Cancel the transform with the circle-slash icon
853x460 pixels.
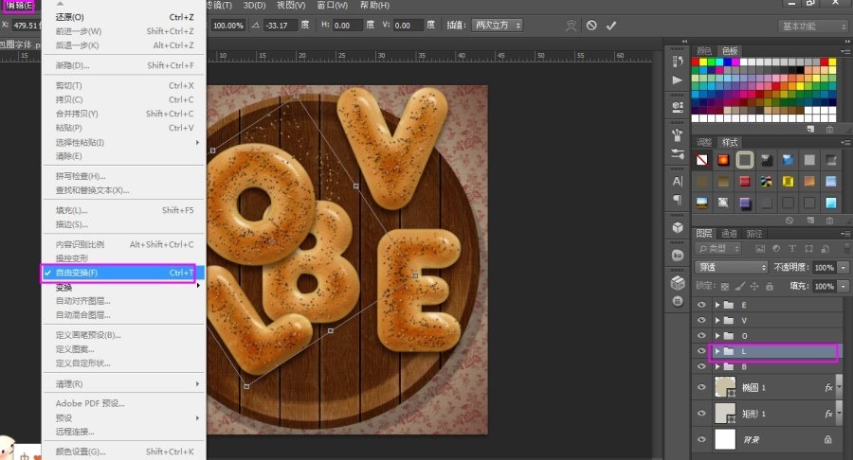pyautogui.click(x=591, y=26)
